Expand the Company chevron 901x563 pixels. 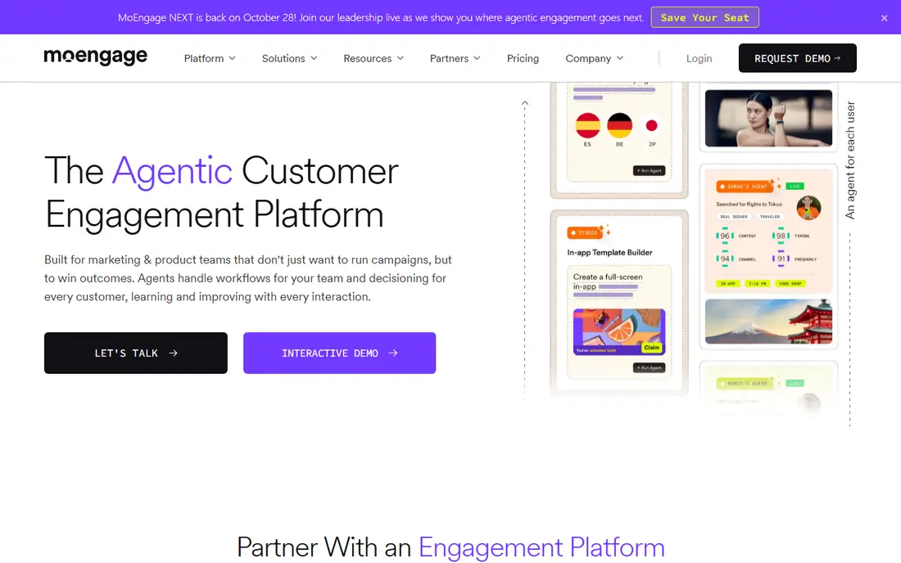[x=620, y=58]
